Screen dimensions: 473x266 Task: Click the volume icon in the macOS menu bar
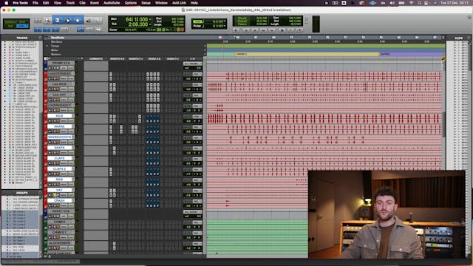point(392,3)
